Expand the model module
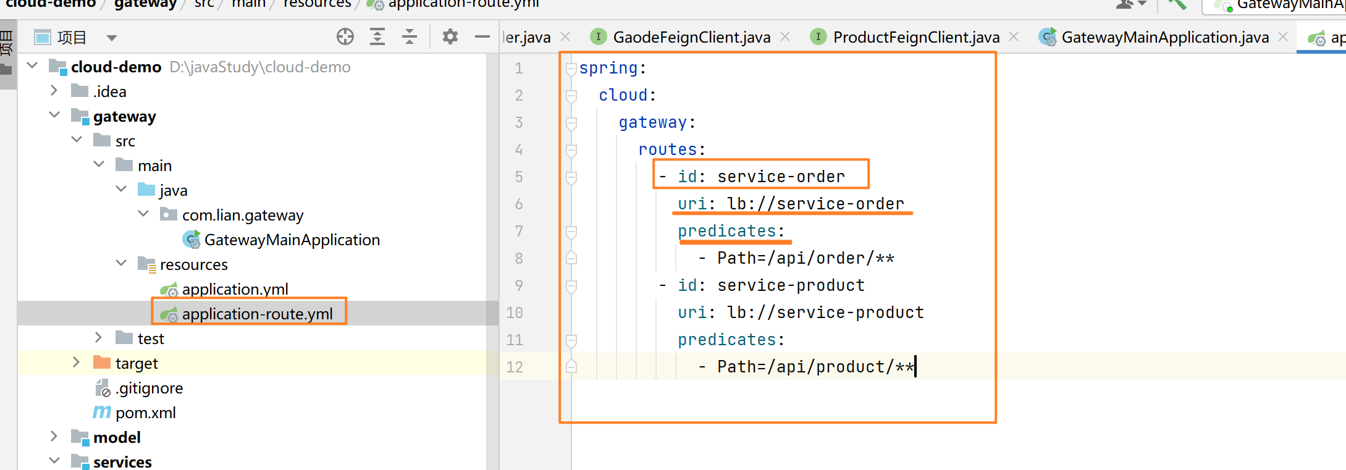The height and width of the screenshot is (470, 1346). [54, 436]
